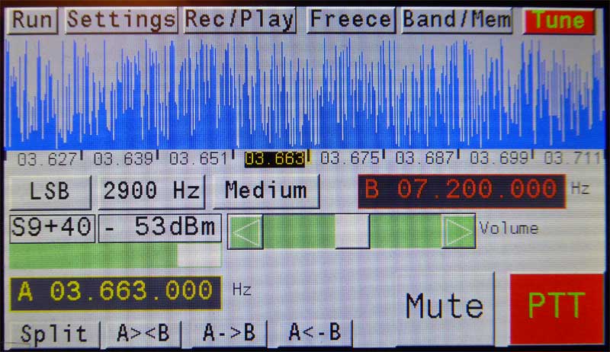Change the Medium AGC setting

pyautogui.click(x=266, y=191)
